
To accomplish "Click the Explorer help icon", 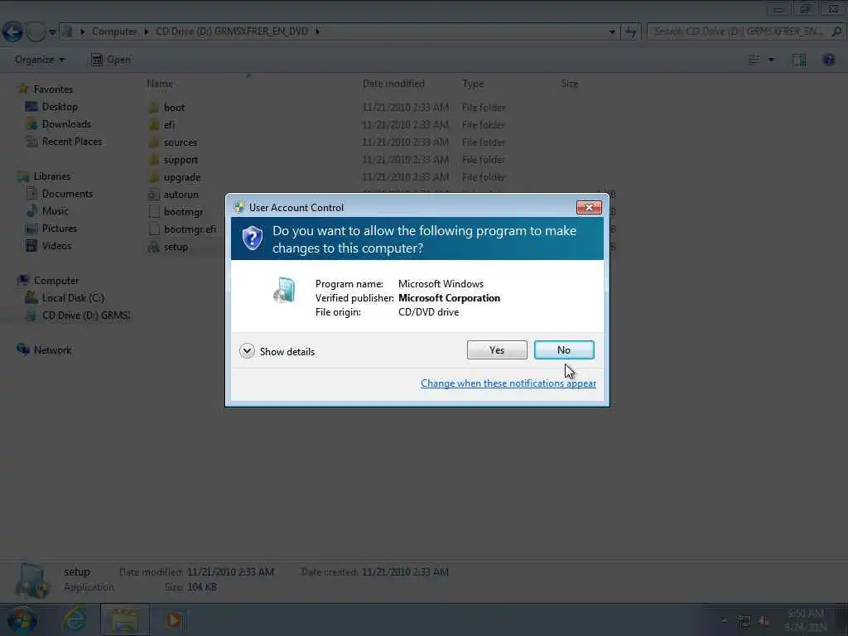I will pyautogui.click(x=828, y=60).
